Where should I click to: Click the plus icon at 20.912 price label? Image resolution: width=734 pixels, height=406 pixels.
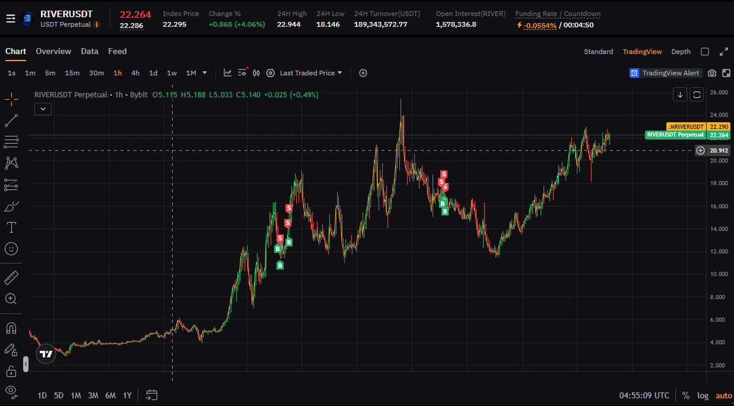[700, 150]
